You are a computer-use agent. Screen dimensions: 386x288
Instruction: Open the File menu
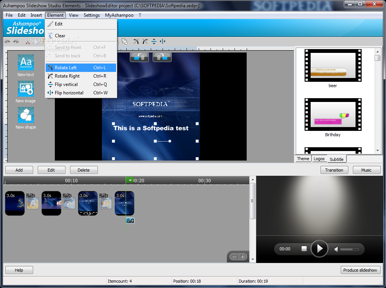tap(9, 15)
